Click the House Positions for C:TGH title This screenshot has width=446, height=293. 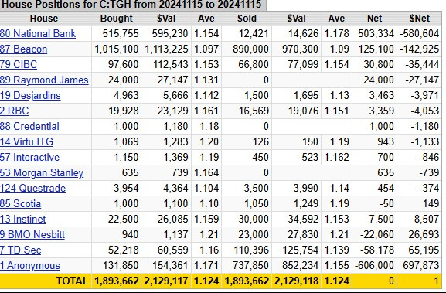[x=131, y=5]
